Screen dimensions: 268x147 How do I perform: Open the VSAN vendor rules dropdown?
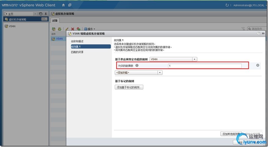click(173, 59)
